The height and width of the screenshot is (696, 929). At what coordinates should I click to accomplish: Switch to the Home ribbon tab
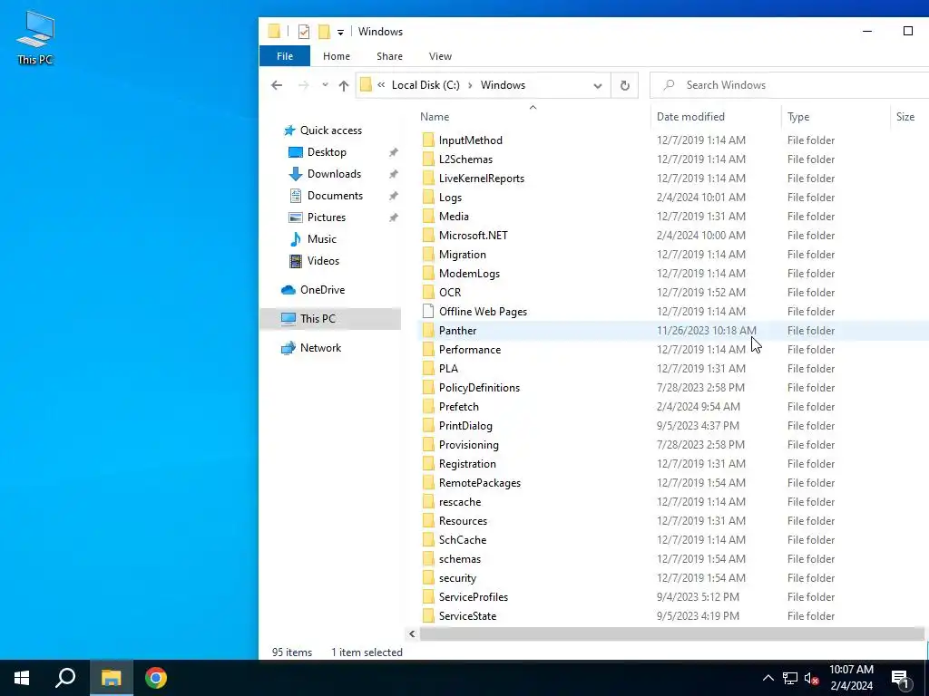pyautogui.click(x=336, y=56)
